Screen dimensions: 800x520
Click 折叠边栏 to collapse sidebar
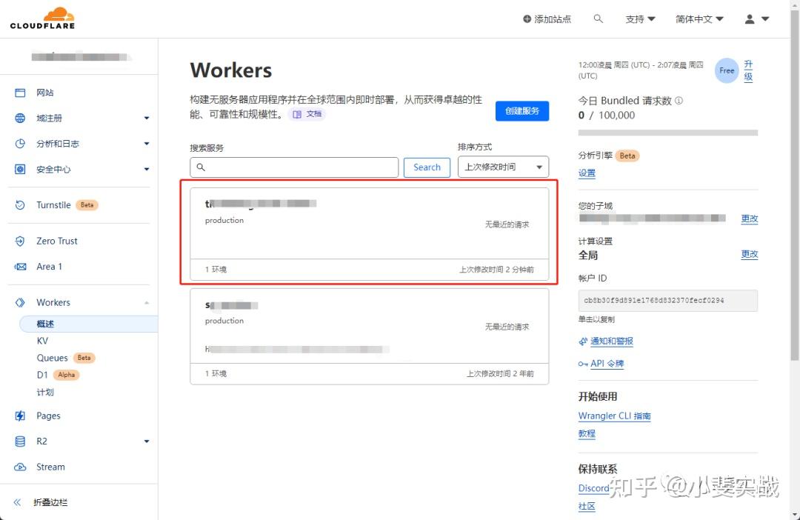pos(50,502)
